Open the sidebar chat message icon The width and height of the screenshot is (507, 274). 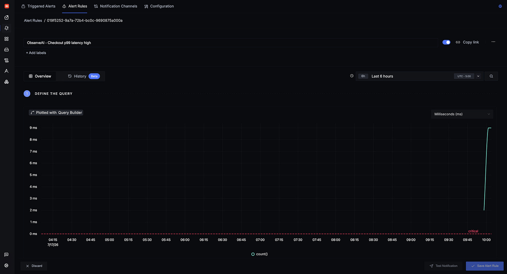[x=7, y=255]
